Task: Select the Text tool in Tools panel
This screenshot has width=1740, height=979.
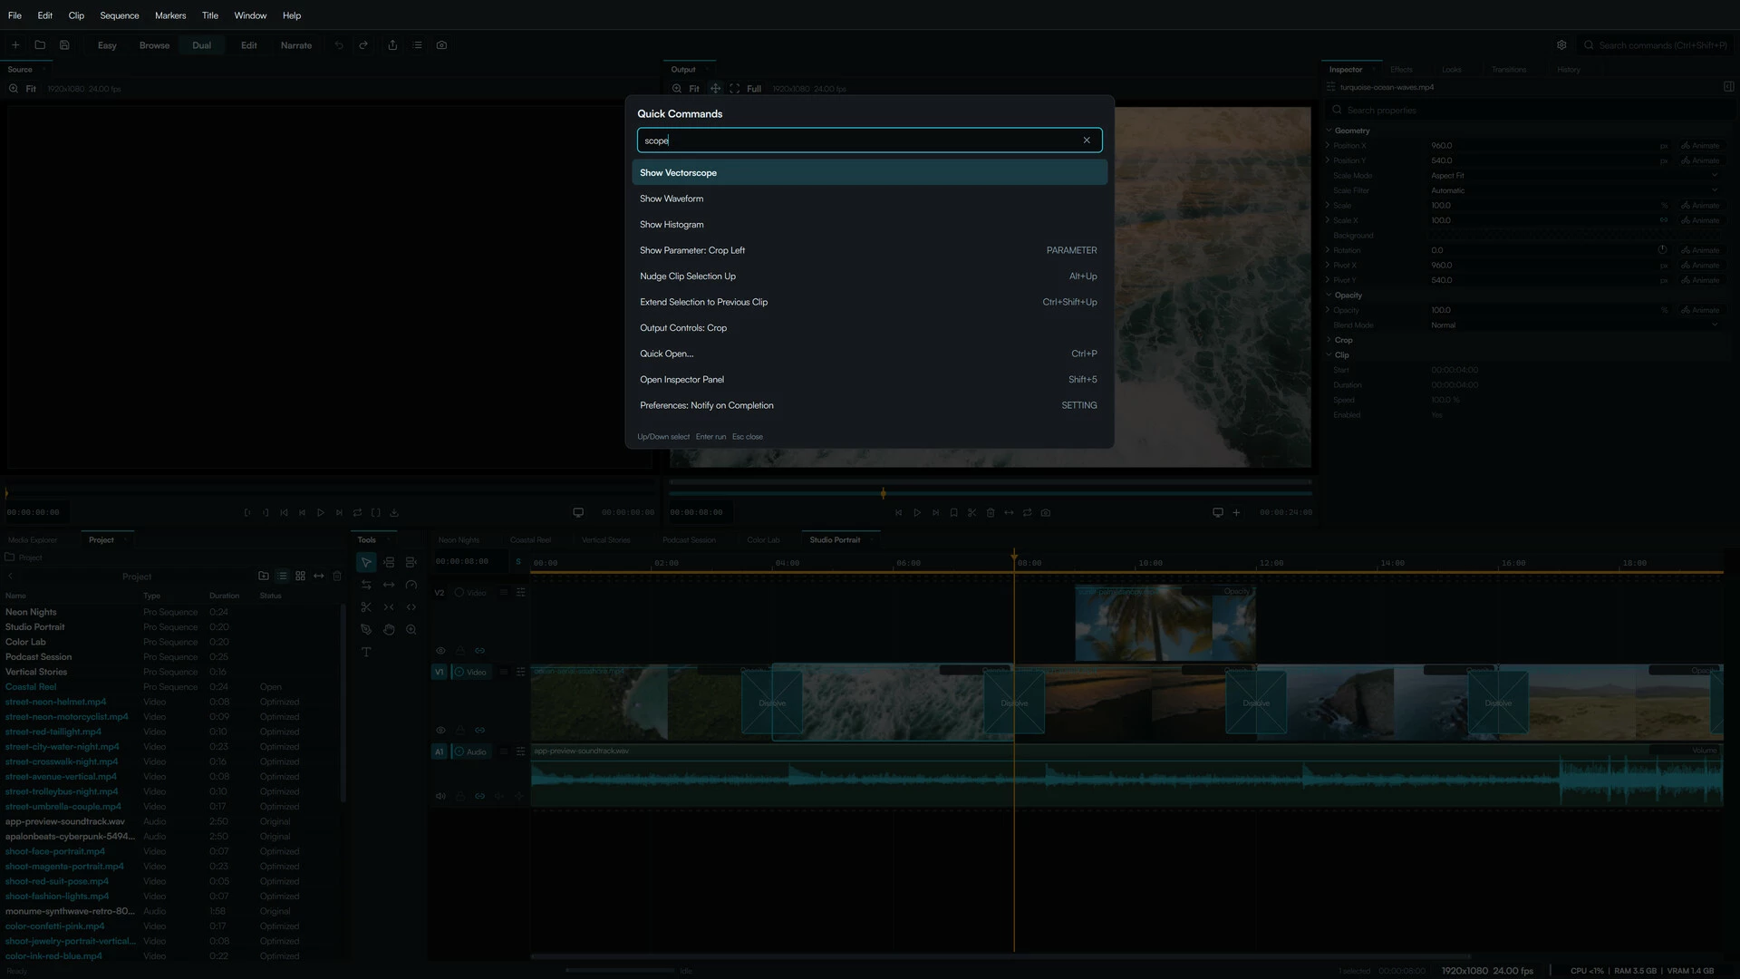Action: click(366, 653)
